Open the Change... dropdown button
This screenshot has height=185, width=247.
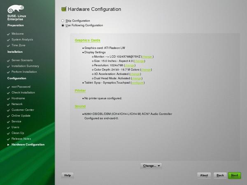[x=151, y=166]
